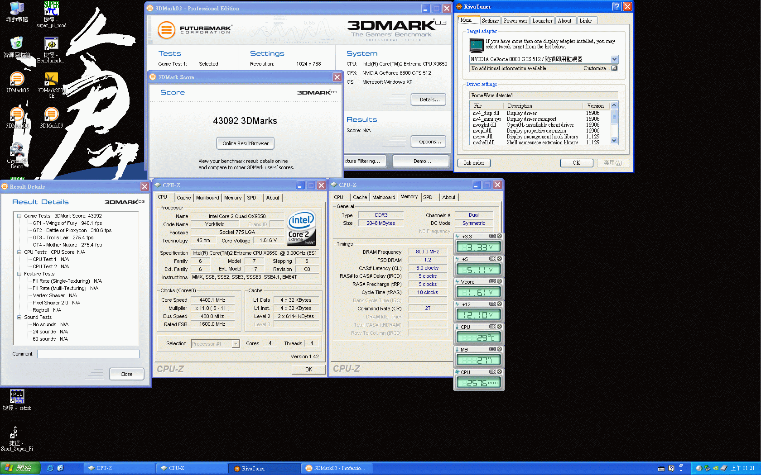Screen dimensions: 761x475
Task: Click OK button in left CPU-Z window
Action: tap(308, 370)
